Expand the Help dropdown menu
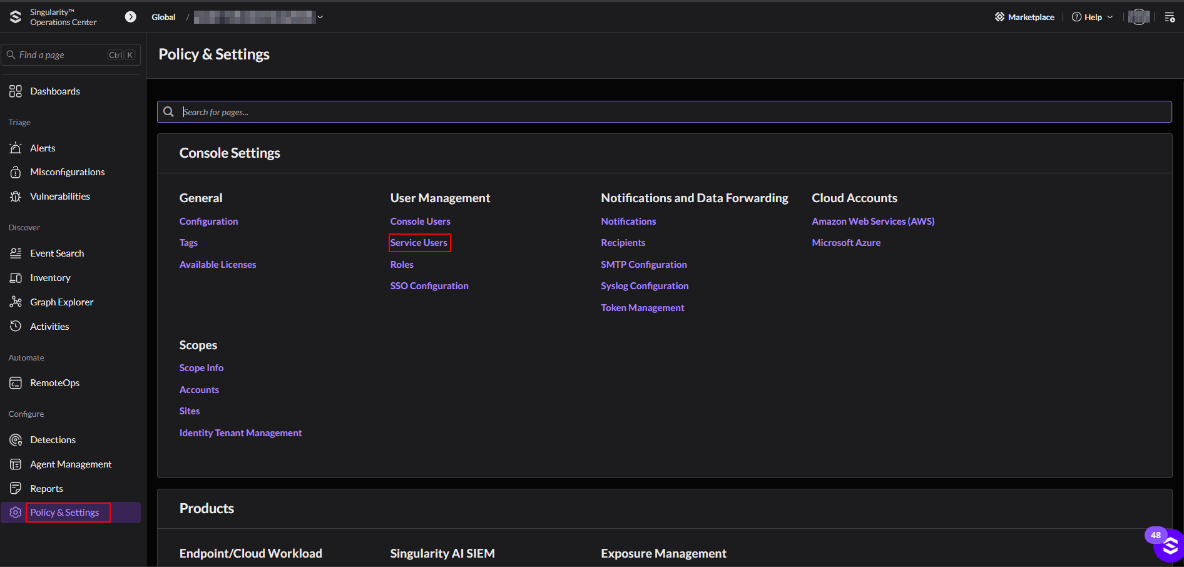Image resolution: width=1184 pixels, height=567 pixels. (1093, 17)
